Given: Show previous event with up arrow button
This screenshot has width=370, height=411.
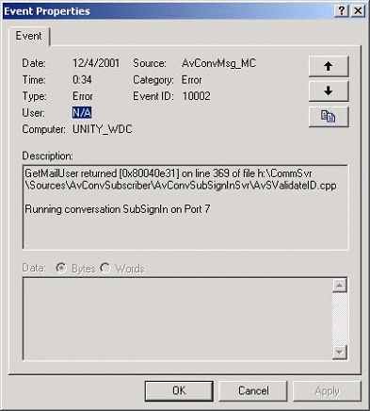Looking at the screenshot, I should pyautogui.click(x=329, y=66).
